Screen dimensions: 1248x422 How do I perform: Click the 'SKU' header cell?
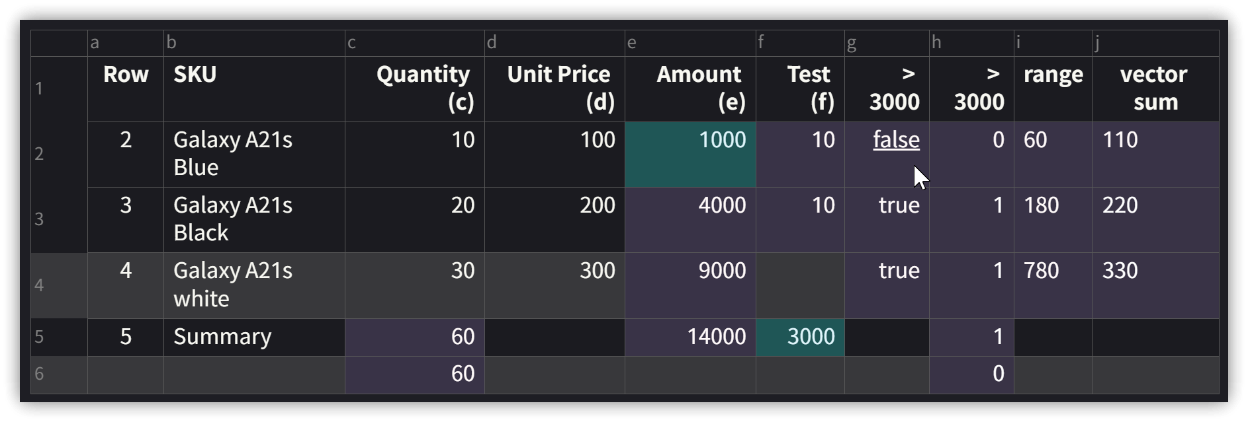254,89
